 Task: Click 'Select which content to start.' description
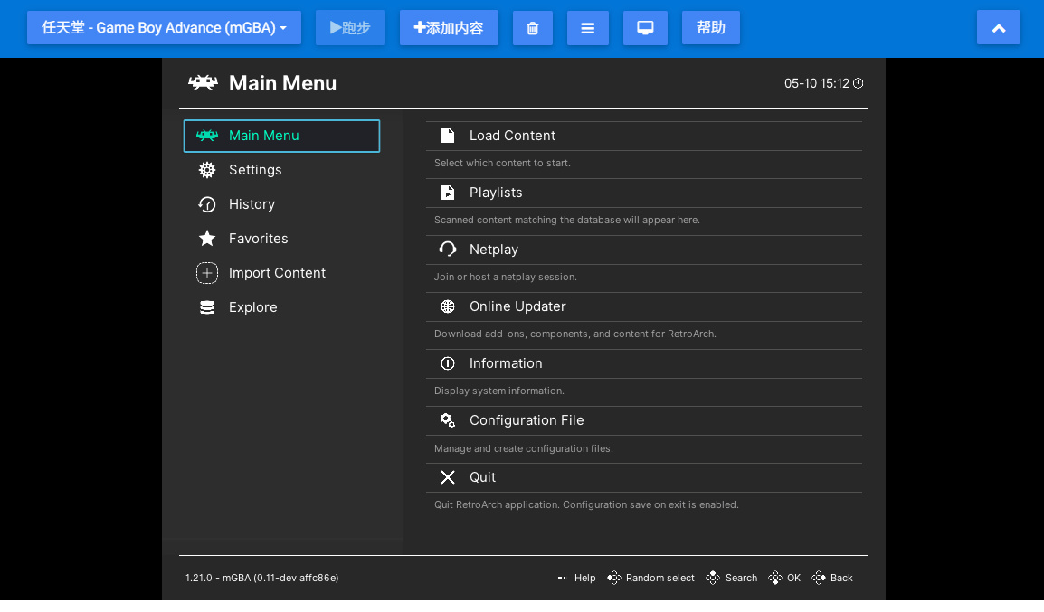pyautogui.click(x=502, y=163)
